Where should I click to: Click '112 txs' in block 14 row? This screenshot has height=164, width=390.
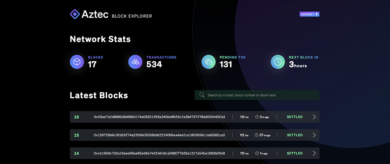click(244, 153)
